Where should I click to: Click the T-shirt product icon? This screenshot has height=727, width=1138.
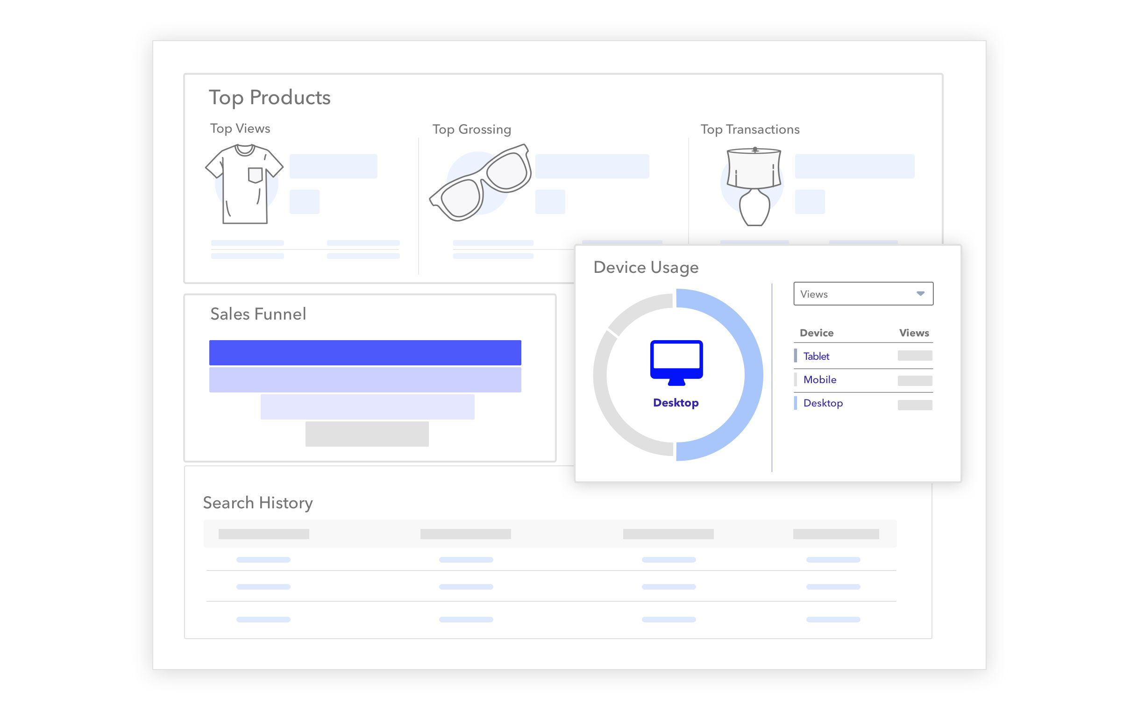click(x=244, y=184)
